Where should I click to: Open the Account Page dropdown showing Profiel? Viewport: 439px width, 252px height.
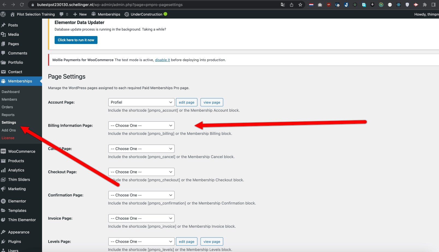click(x=141, y=102)
